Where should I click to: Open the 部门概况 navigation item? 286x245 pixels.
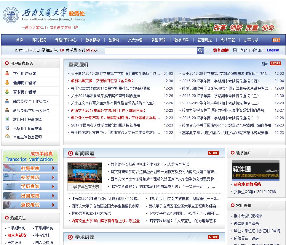(39, 40)
